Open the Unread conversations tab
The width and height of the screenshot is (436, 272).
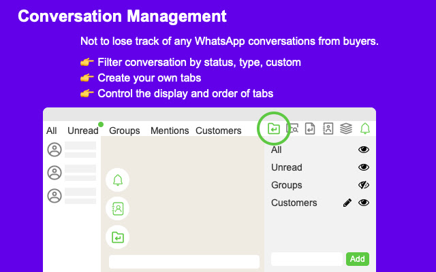point(83,131)
